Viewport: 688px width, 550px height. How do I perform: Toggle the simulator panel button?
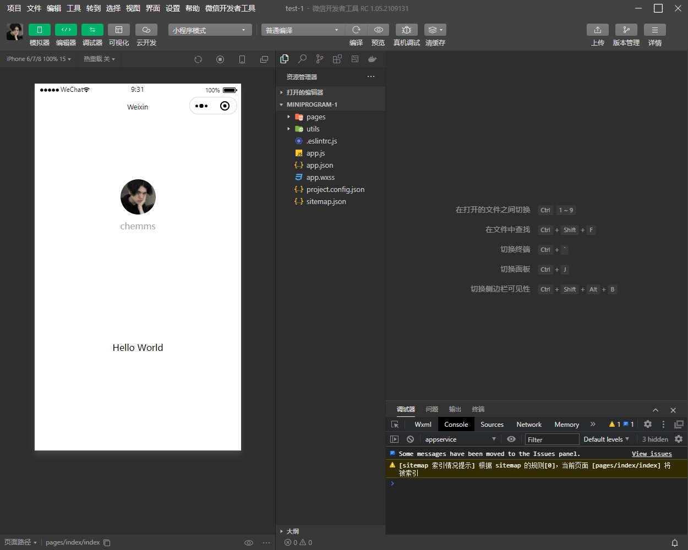(x=39, y=30)
